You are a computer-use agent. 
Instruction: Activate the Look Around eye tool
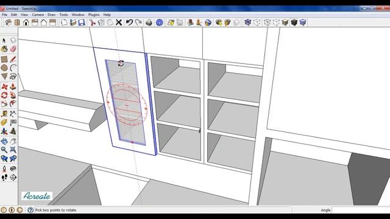click(x=13, y=169)
